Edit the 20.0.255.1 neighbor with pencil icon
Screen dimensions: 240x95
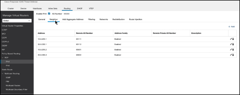[x=231, y=44]
